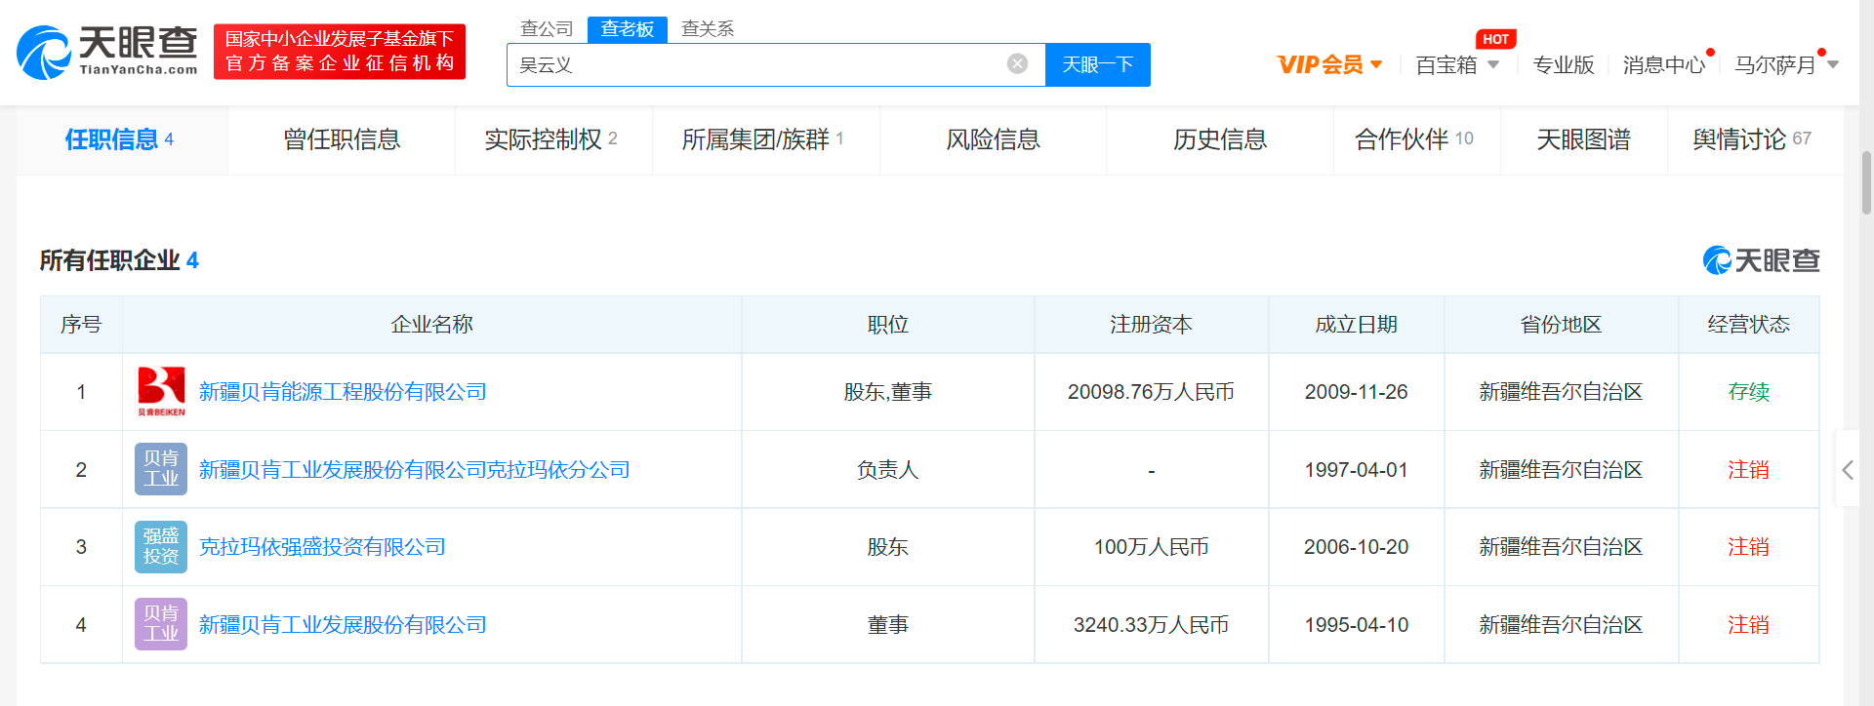
Task: Click the 国家中小企业发展子基金 red banner
Action: [340, 52]
